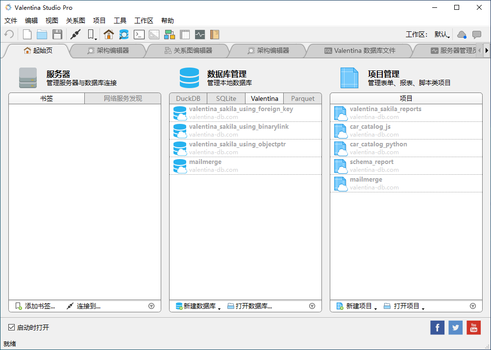This screenshot has width=491, height=350.
Task: Open the database panel filter icon
Action: [312, 306]
